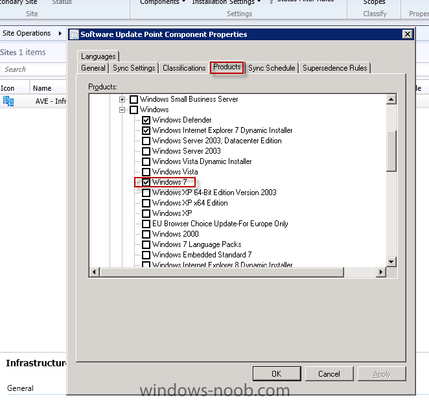This screenshot has height=400, width=429.
Task: Click the Site Operations breadcrumb
Action: [27, 34]
